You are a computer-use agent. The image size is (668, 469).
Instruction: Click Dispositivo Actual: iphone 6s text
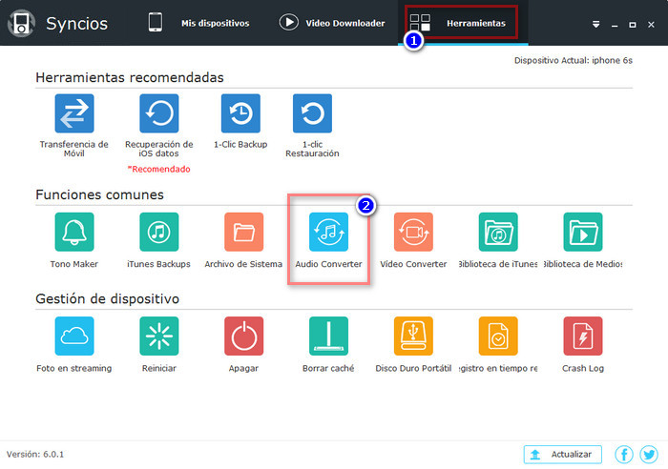coord(573,60)
